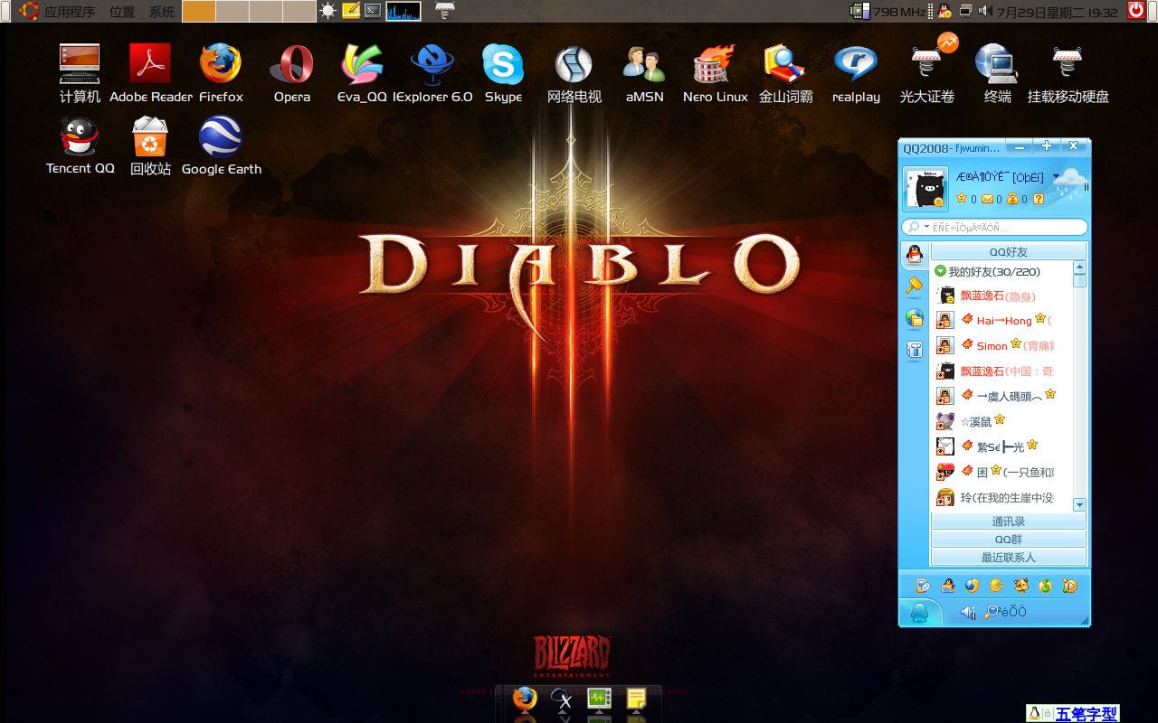
Task: Launch IExplorer 6.0 from the desktop
Action: (432, 74)
